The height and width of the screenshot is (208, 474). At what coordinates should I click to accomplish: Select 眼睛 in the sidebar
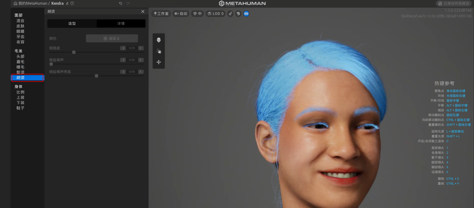(20, 31)
